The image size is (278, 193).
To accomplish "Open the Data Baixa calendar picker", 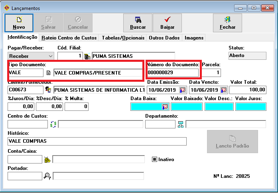I will tap(165, 106).
